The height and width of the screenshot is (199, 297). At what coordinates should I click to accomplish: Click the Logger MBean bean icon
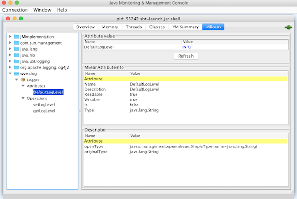click(23, 80)
